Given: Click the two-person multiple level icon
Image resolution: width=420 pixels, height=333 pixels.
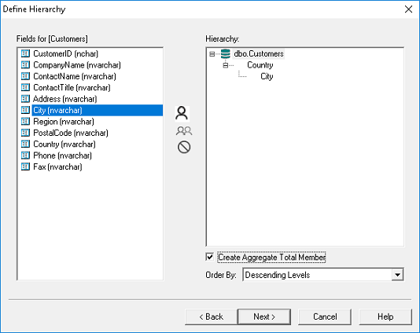Looking at the screenshot, I should tap(184, 131).
